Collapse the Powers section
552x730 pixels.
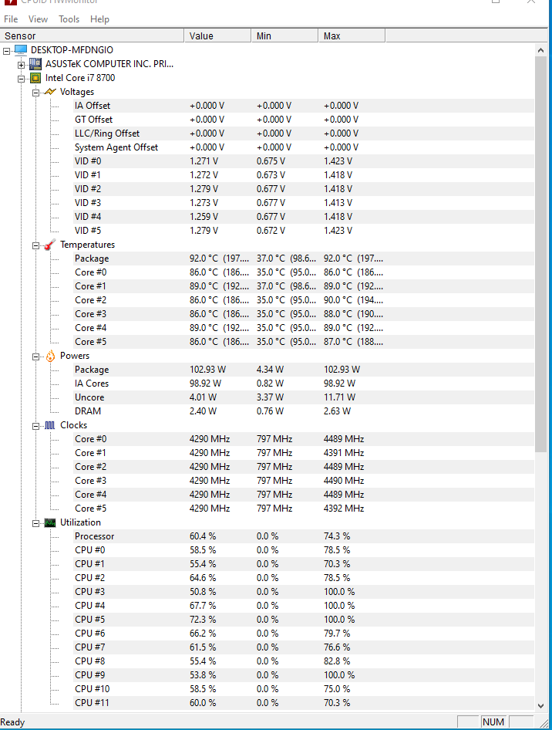35,357
